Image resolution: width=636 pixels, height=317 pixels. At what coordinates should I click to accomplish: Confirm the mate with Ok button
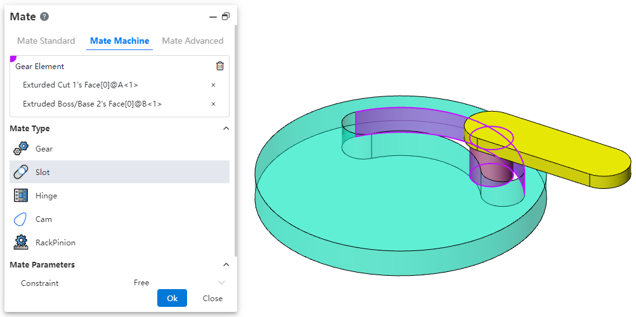coord(172,298)
